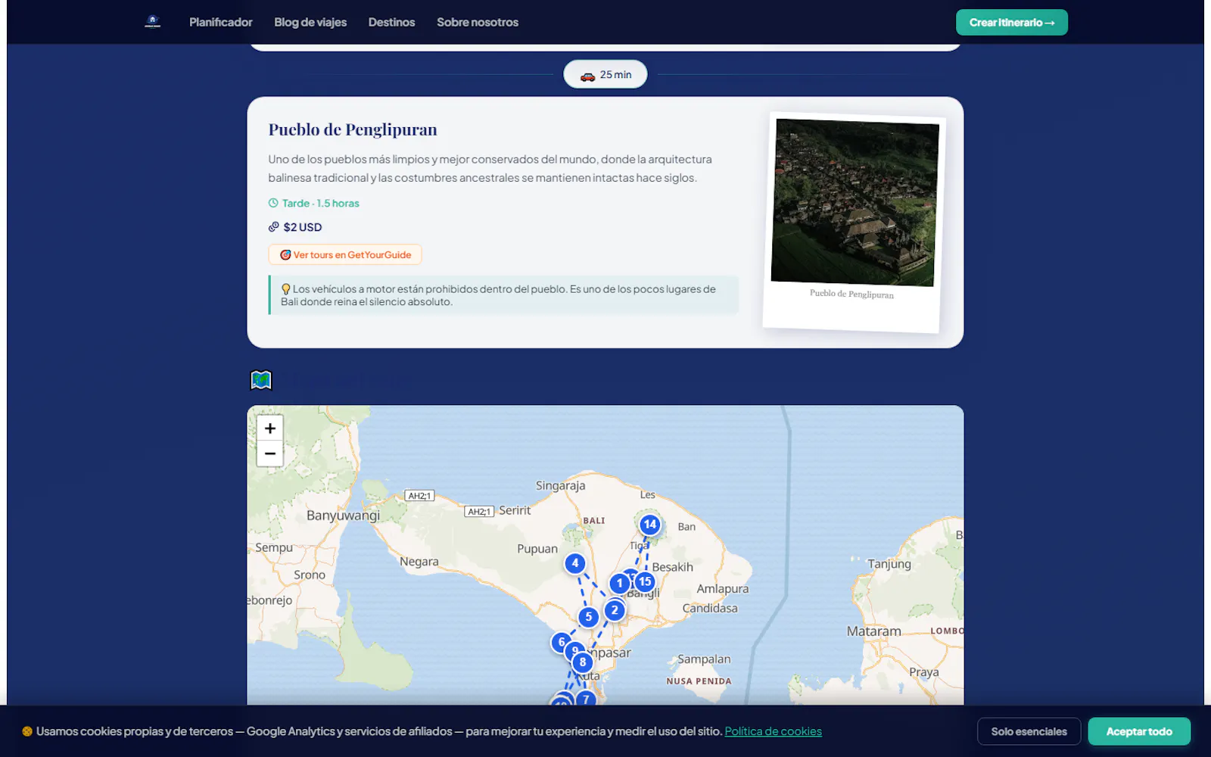
Task: Click the clock icon beside Tarde
Action: [273, 203]
